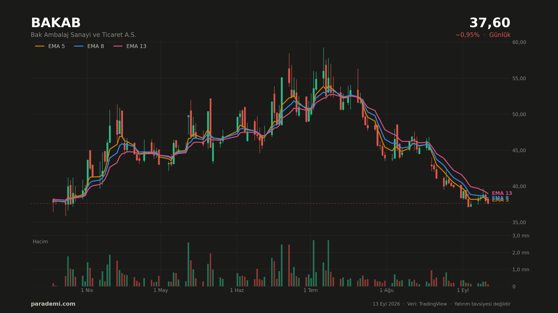Click the 35,00 price axis label
This screenshot has height=313, width=558.
pos(519,223)
